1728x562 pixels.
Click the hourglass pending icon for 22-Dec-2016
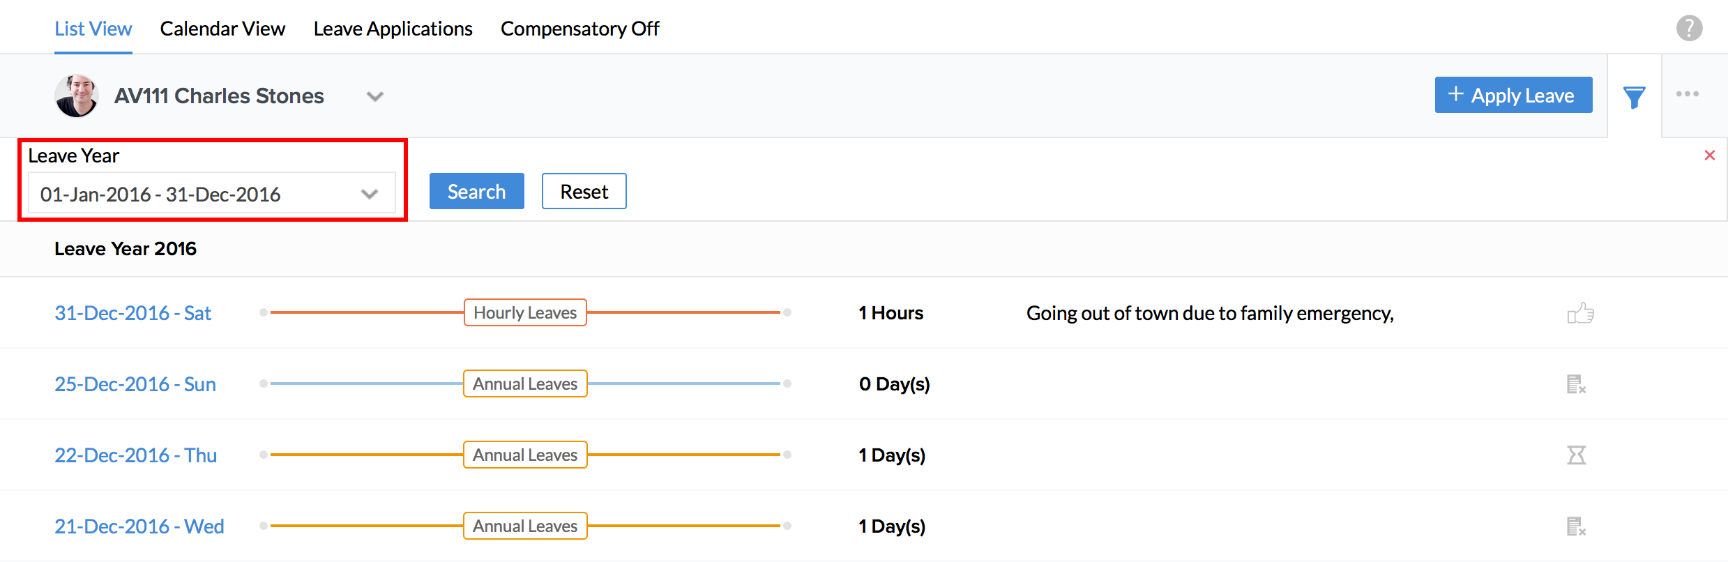coord(1576,455)
